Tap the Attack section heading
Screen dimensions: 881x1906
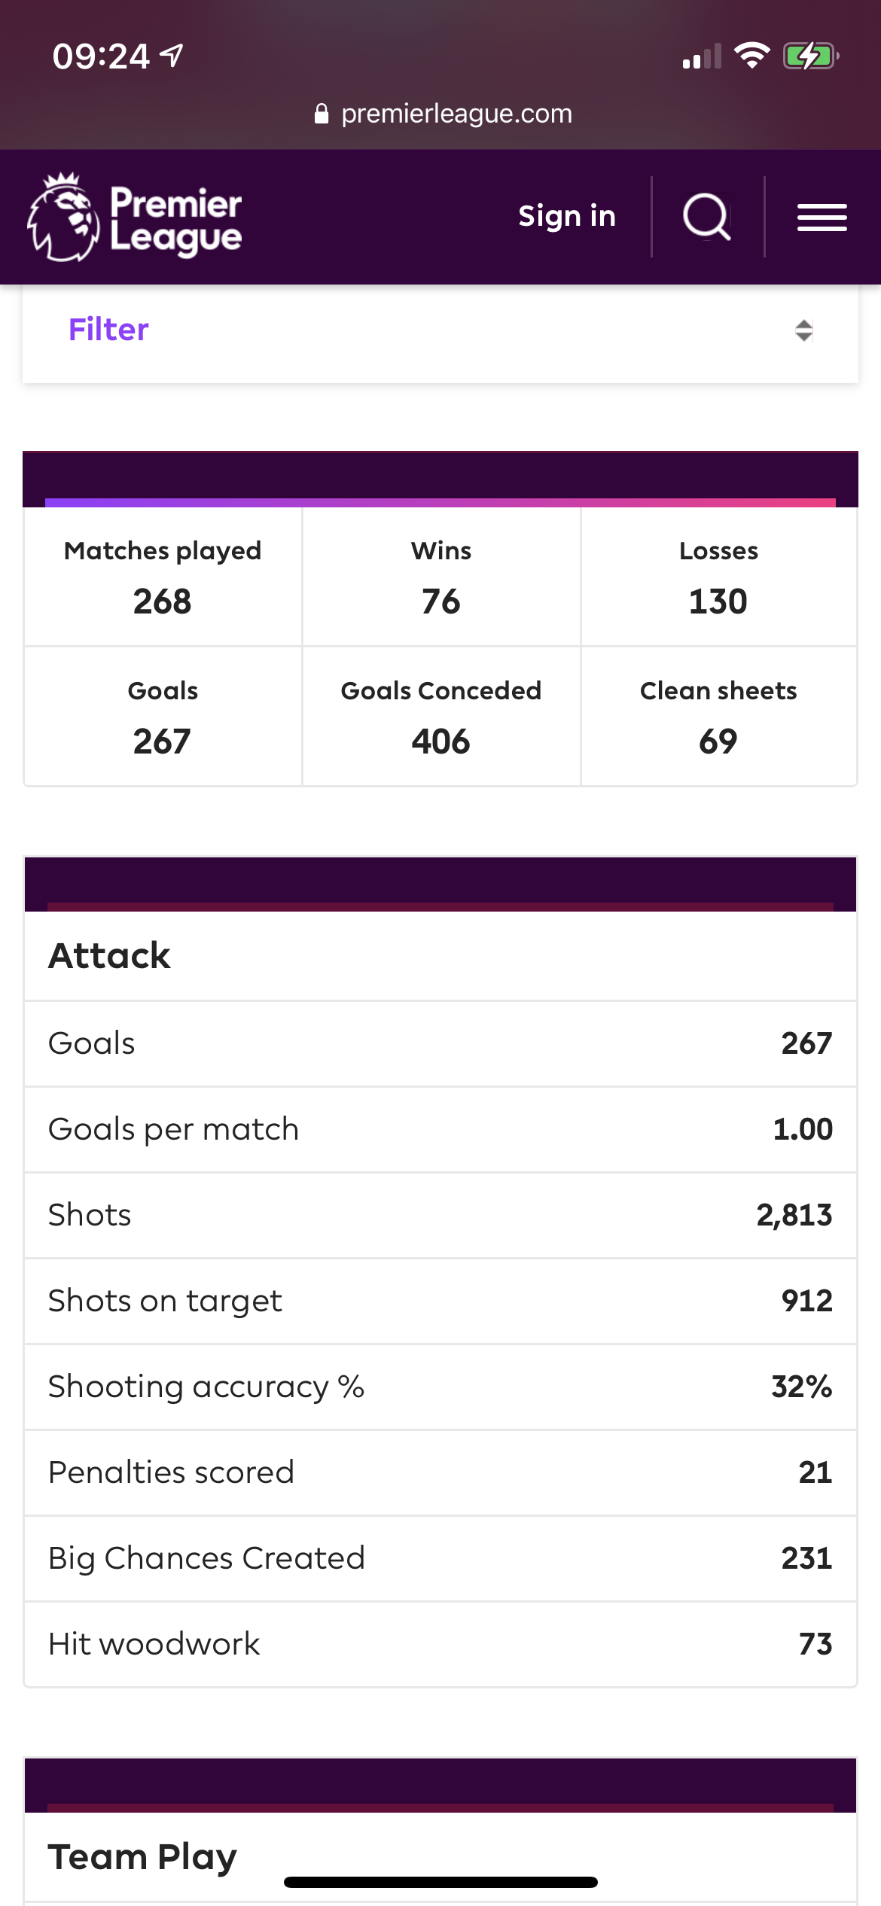(x=110, y=956)
